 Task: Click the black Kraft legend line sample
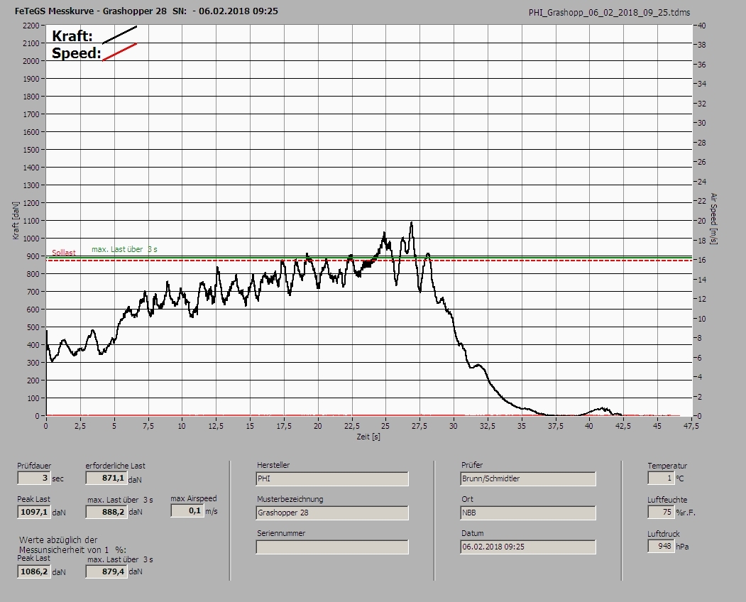point(119,35)
